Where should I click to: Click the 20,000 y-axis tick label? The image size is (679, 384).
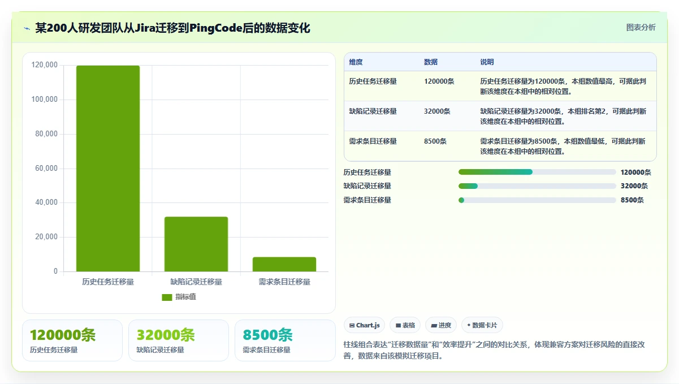click(46, 237)
